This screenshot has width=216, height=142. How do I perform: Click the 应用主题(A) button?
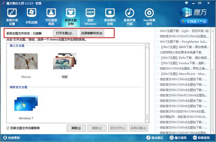point(138,128)
